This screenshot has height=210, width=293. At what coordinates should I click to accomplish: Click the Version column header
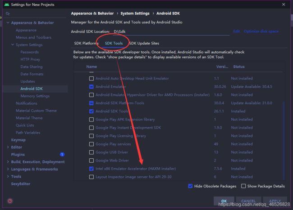(222, 67)
